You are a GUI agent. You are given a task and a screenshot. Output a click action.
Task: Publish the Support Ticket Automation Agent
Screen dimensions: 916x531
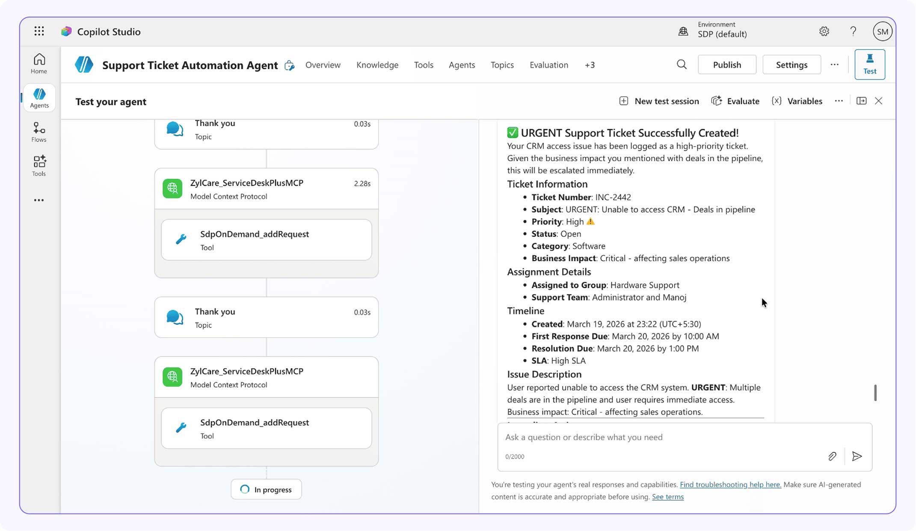727,65
